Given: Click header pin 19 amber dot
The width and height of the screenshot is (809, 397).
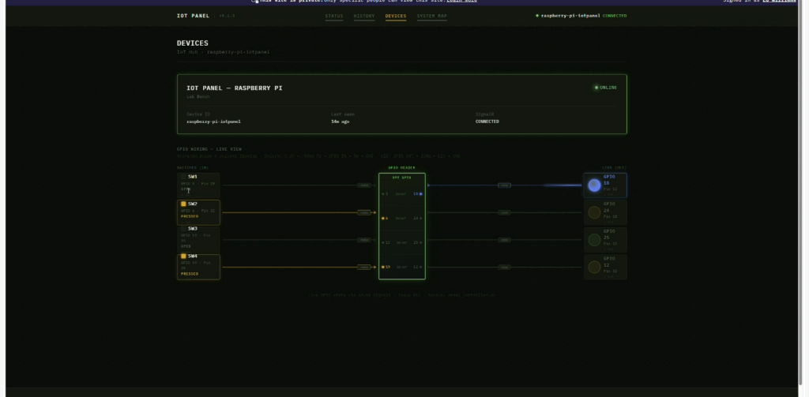Looking at the screenshot, I should tap(383, 267).
